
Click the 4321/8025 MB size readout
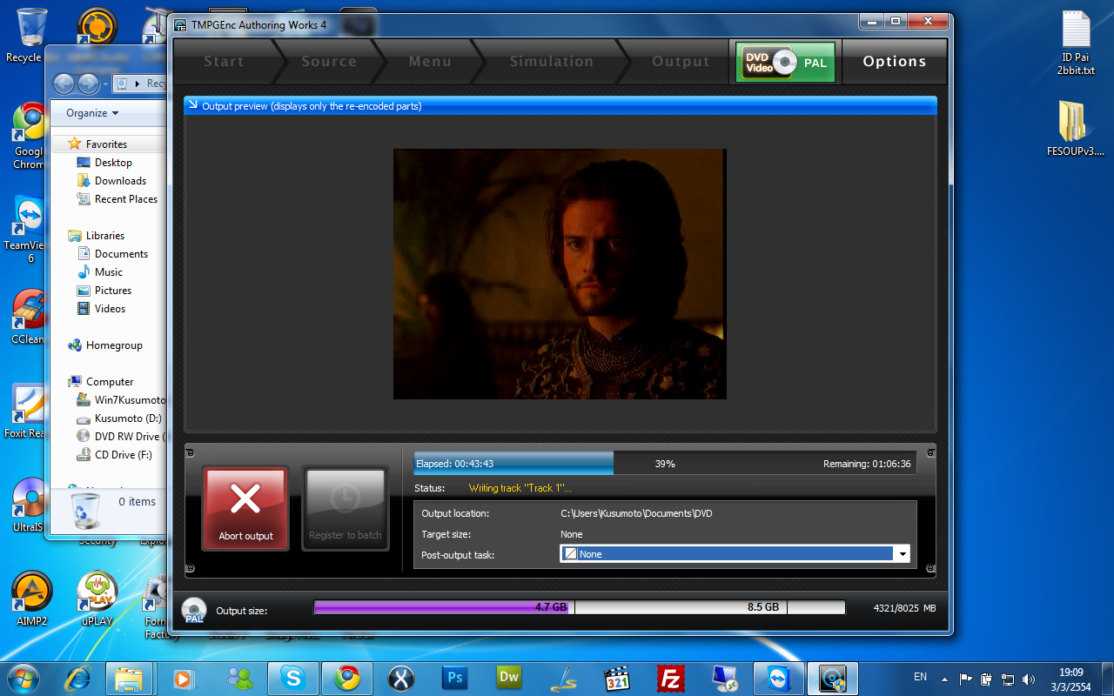(904, 608)
